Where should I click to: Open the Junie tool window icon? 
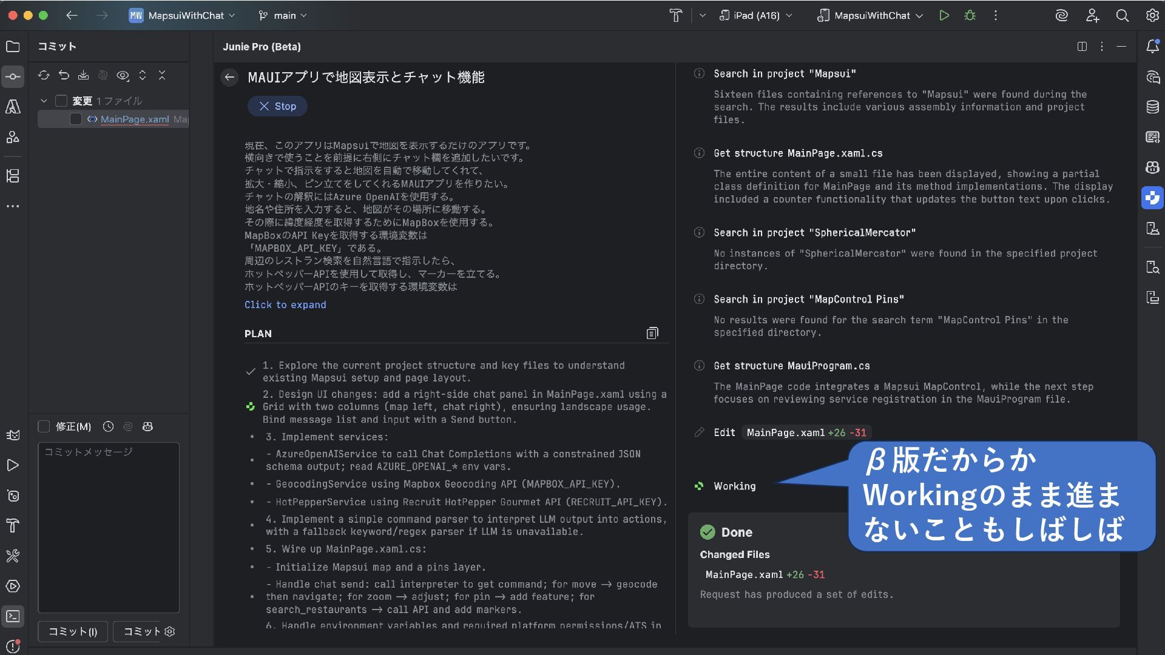1152,198
